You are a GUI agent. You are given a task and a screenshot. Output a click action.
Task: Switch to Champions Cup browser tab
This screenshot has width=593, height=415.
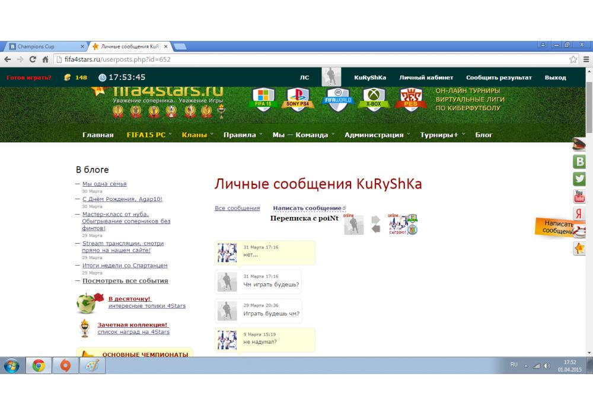[44, 46]
